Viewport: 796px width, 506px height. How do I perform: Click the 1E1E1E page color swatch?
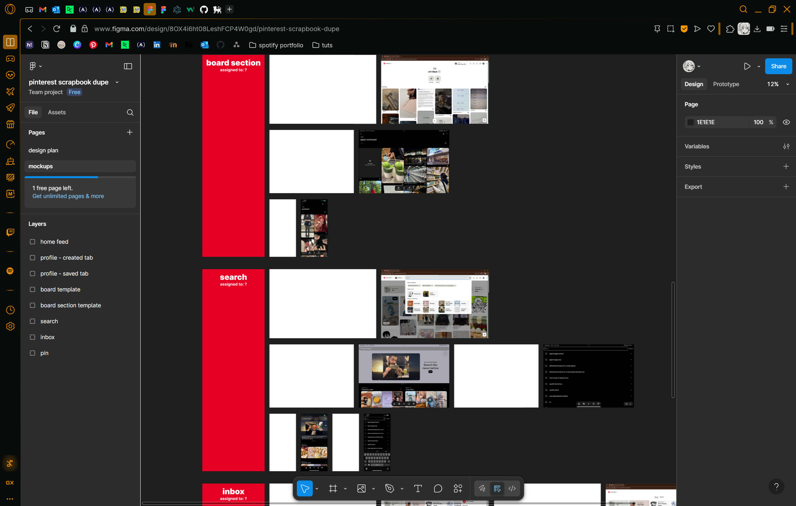click(691, 122)
